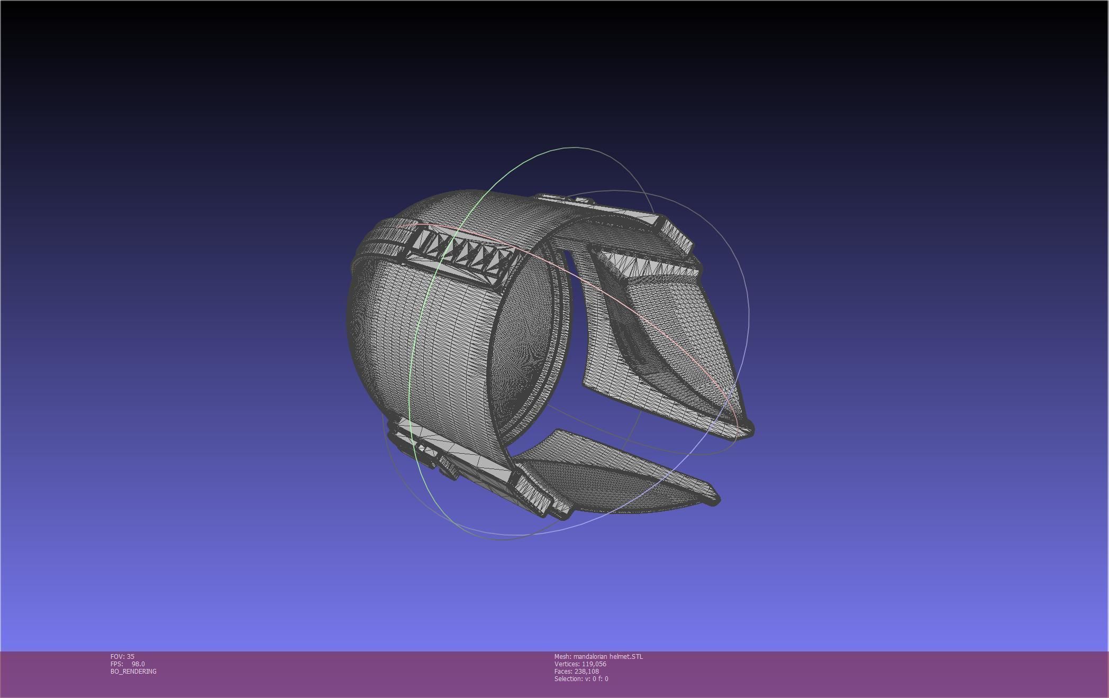Click the Faces: 238,108 entry

click(x=577, y=671)
